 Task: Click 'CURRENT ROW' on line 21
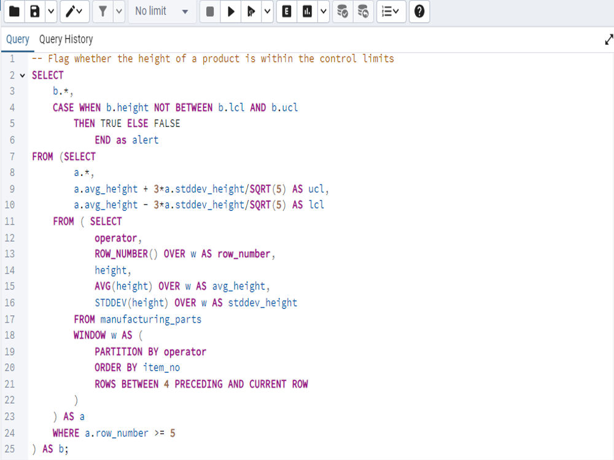point(278,384)
